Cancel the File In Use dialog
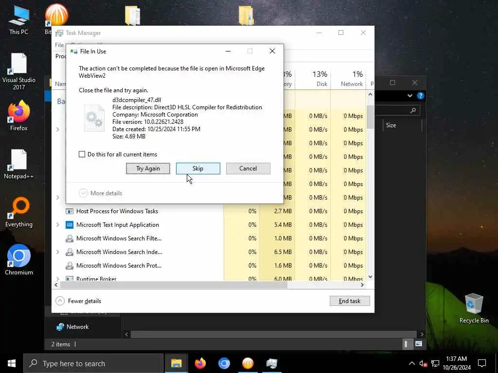Viewport: 498px width, 373px height. [x=248, y=169]
